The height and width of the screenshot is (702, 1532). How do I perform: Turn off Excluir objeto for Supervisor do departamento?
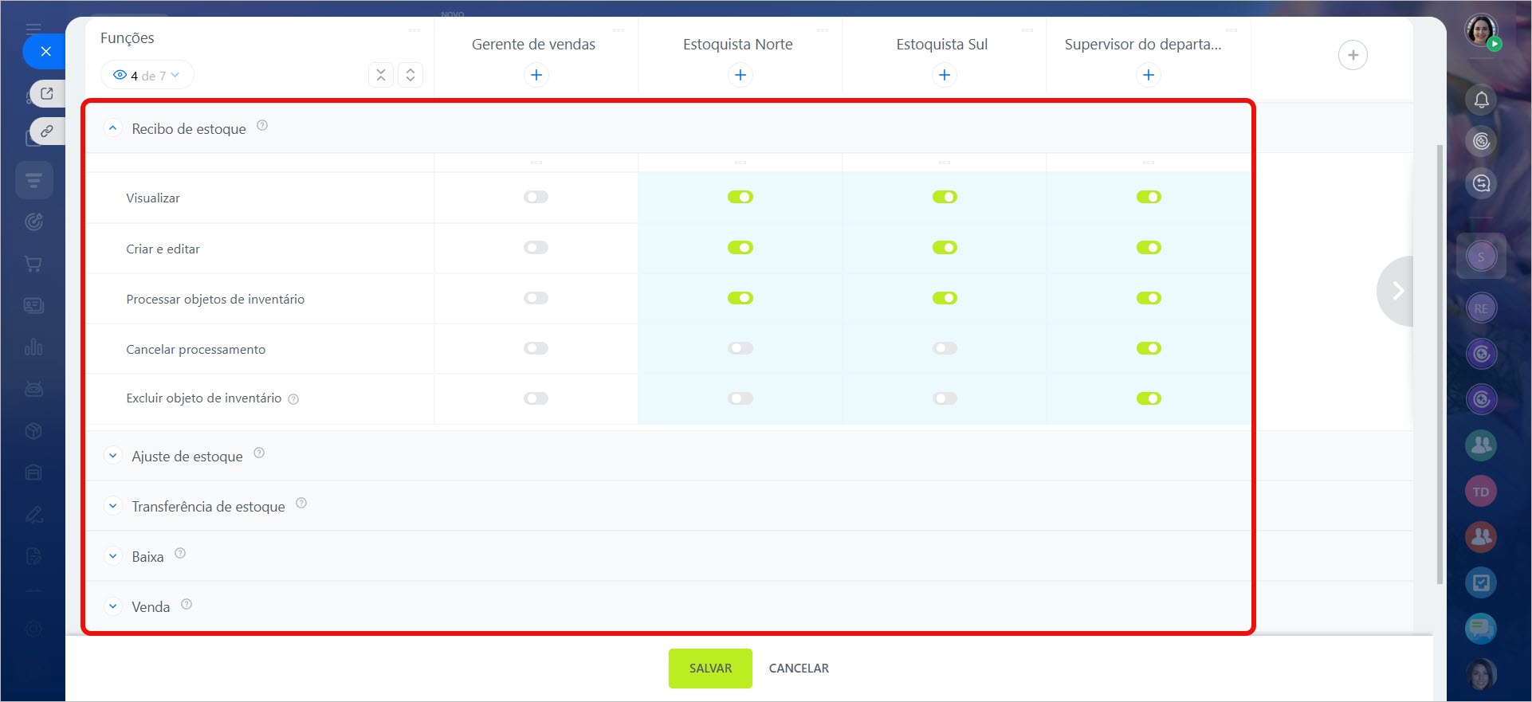click(x=1149, y=398)
